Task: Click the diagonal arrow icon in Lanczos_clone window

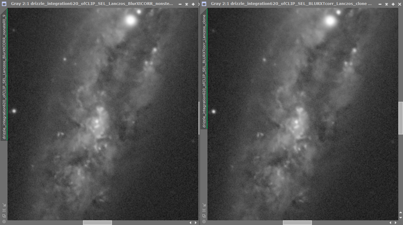Action: pos(204,205)
